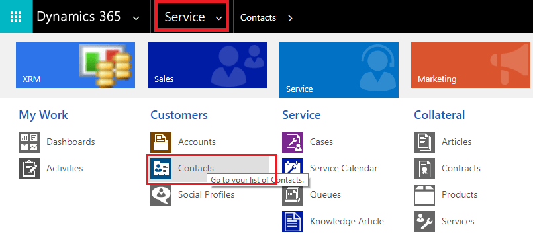This screenshot has height=248, width=533.
Task: Click the Service menu label in top bar
Action: [x=185, y=17]
